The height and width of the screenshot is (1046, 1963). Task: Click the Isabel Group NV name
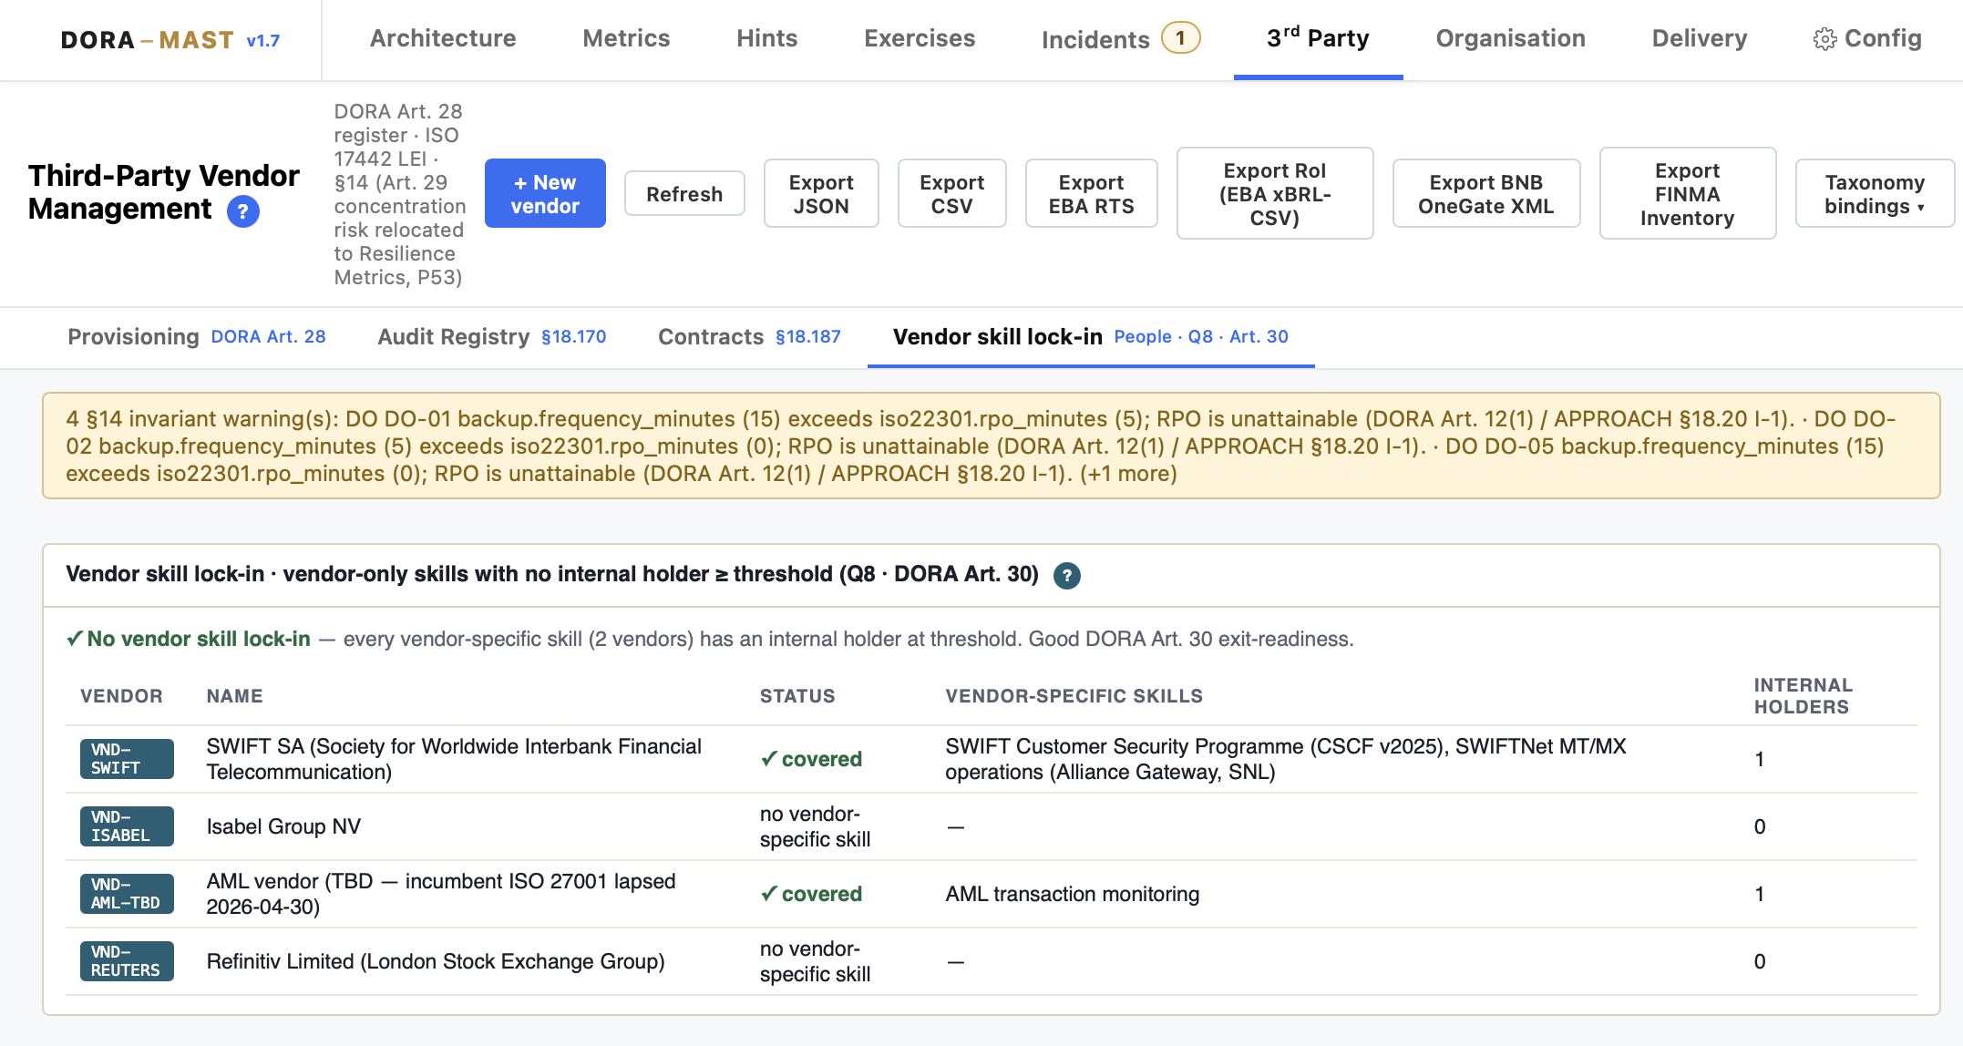click(x=283, y=826)
